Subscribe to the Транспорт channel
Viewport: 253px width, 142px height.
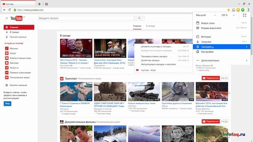click(211, 78)
